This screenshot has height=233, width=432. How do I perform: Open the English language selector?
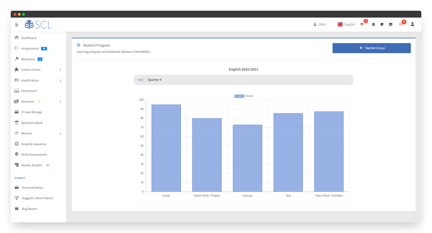click(x=346, y=24)
